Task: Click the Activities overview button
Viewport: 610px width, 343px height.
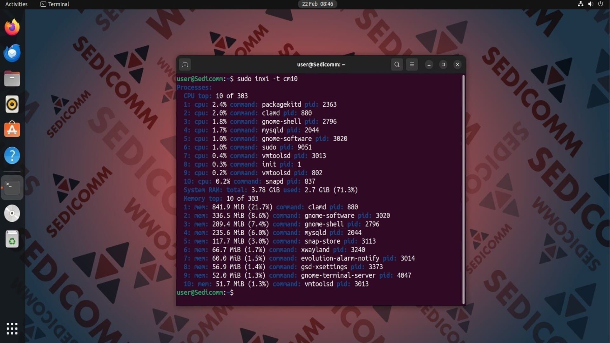Action: pos(17,4)
